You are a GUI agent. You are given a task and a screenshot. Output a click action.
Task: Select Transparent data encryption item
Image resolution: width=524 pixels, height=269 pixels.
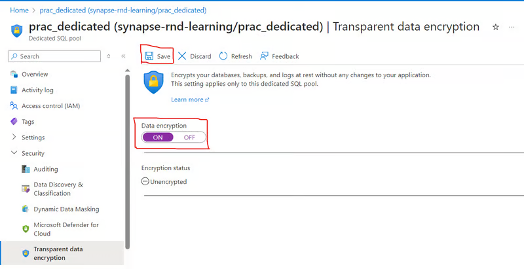(x=62, y=253)
